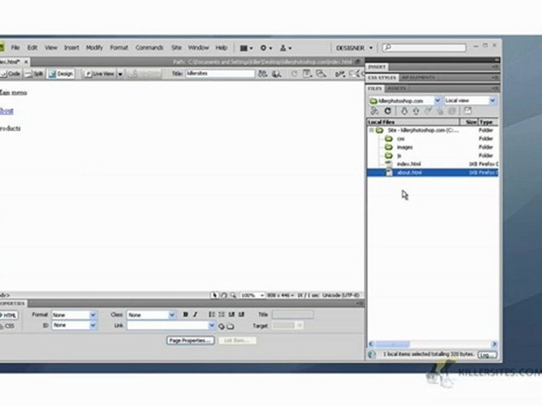This screenshot has width=542, height=406.
Task: Click the Text Outdent icon in Properties
Action: [x=231, y=315]
